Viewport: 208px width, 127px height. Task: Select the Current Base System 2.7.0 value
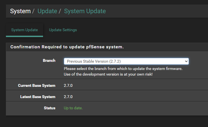point(68,85)
